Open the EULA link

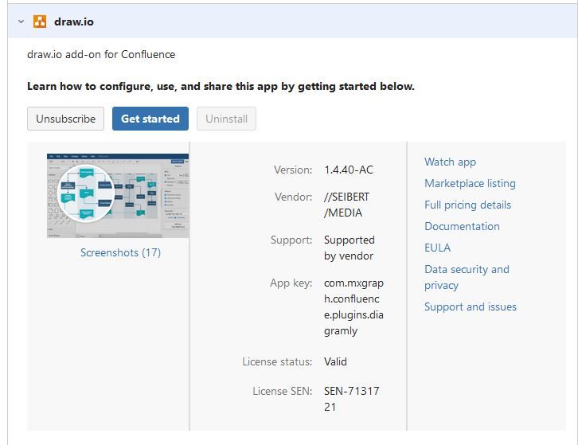point(438,248)
